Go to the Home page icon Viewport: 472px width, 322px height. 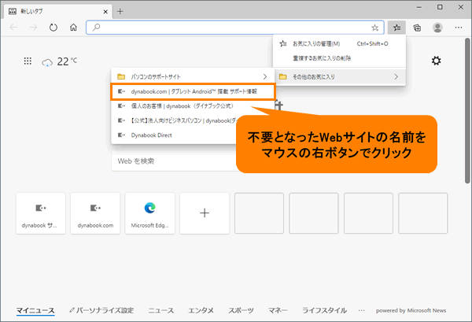click(73, 28)
